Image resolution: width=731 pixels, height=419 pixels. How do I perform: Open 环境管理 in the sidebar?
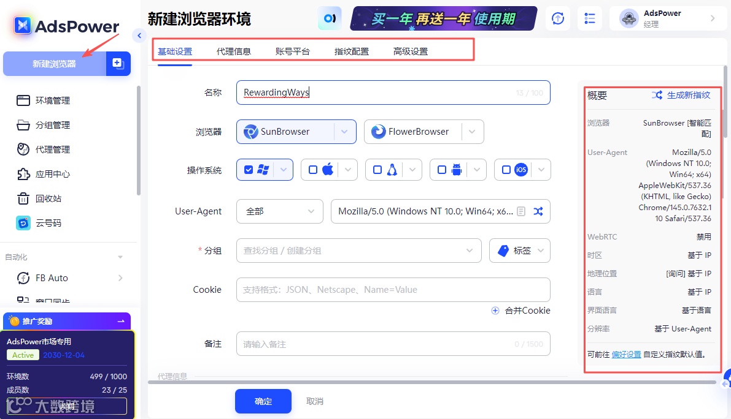[x=53, y=100]
